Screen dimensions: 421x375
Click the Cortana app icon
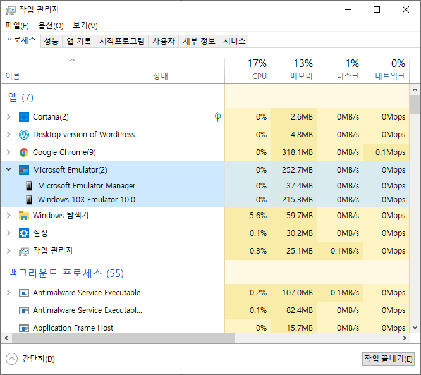(x=24, y=117)
